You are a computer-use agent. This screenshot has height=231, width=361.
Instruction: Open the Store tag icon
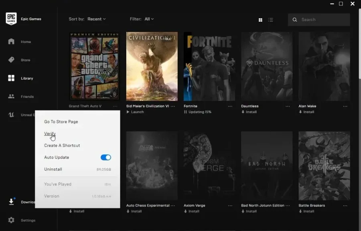[11, 60]
